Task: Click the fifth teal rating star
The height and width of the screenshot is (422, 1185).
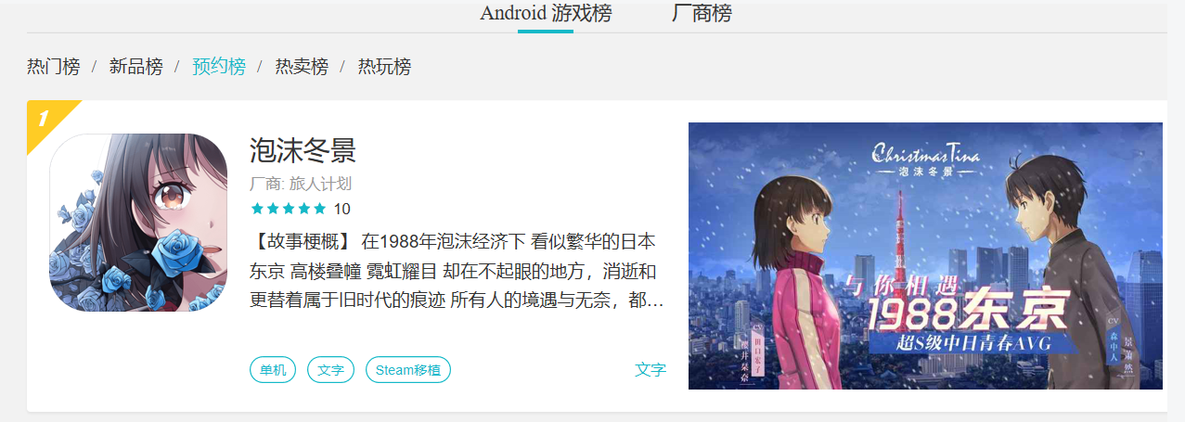Action: tap(319, 209)
